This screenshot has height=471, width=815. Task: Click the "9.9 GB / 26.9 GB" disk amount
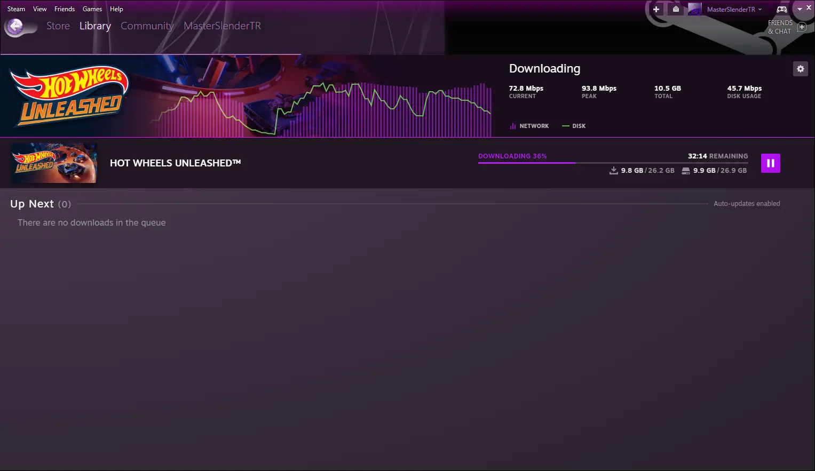[x=720, y=171]
